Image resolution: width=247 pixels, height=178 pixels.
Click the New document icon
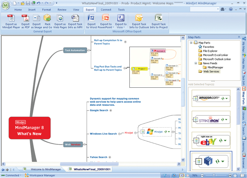coord(14,3)
